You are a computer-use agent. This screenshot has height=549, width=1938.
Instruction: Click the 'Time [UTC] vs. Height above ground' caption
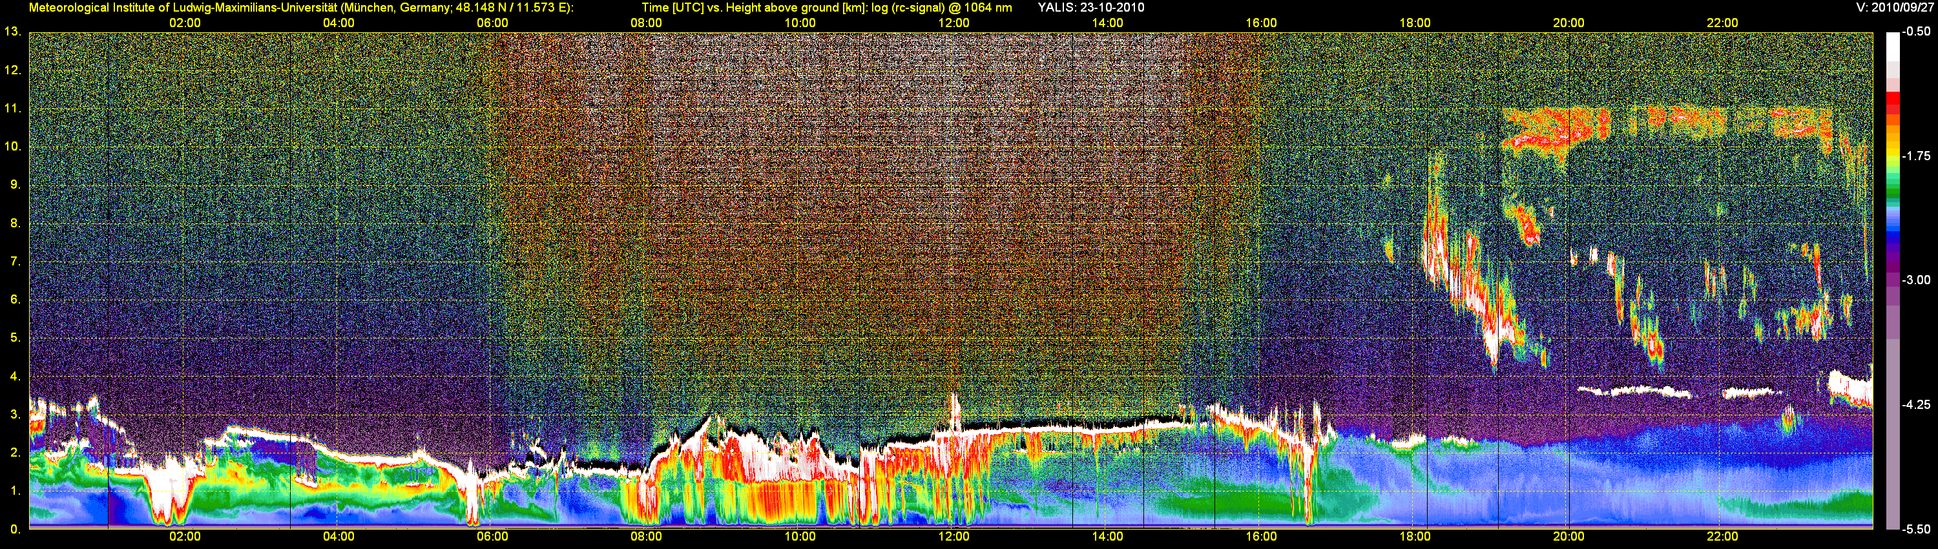(x=827, y=8)
